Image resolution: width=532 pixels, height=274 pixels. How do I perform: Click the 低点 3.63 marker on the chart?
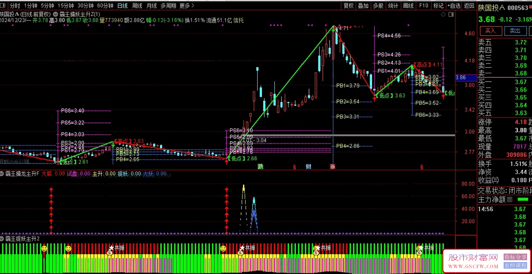pyautogui.click(x=391, y=95)
